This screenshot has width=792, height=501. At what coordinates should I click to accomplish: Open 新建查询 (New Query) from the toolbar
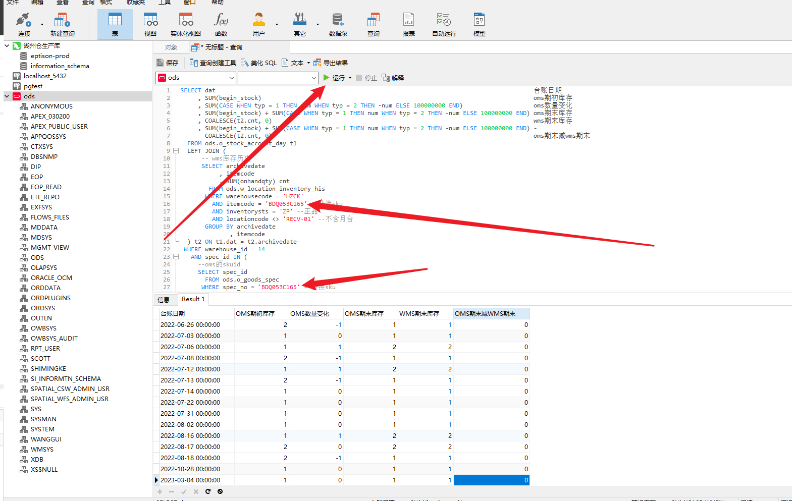tap(62, 24)
